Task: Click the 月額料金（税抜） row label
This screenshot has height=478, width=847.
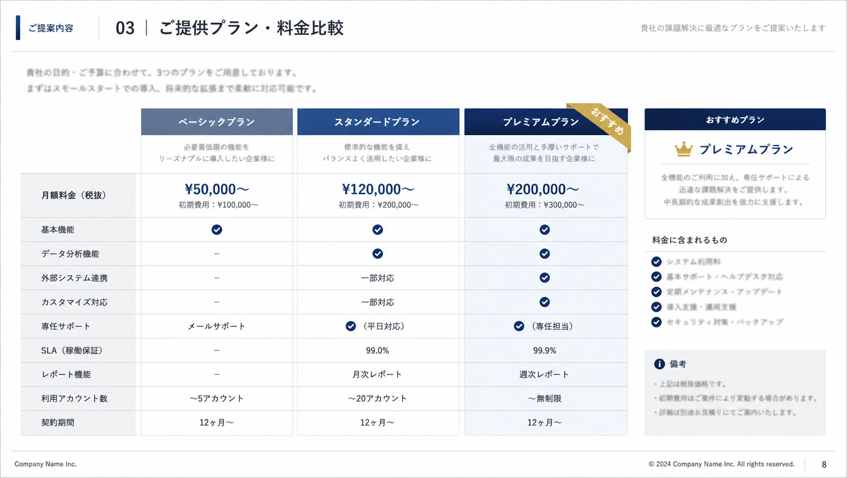Action: point(74,195)
